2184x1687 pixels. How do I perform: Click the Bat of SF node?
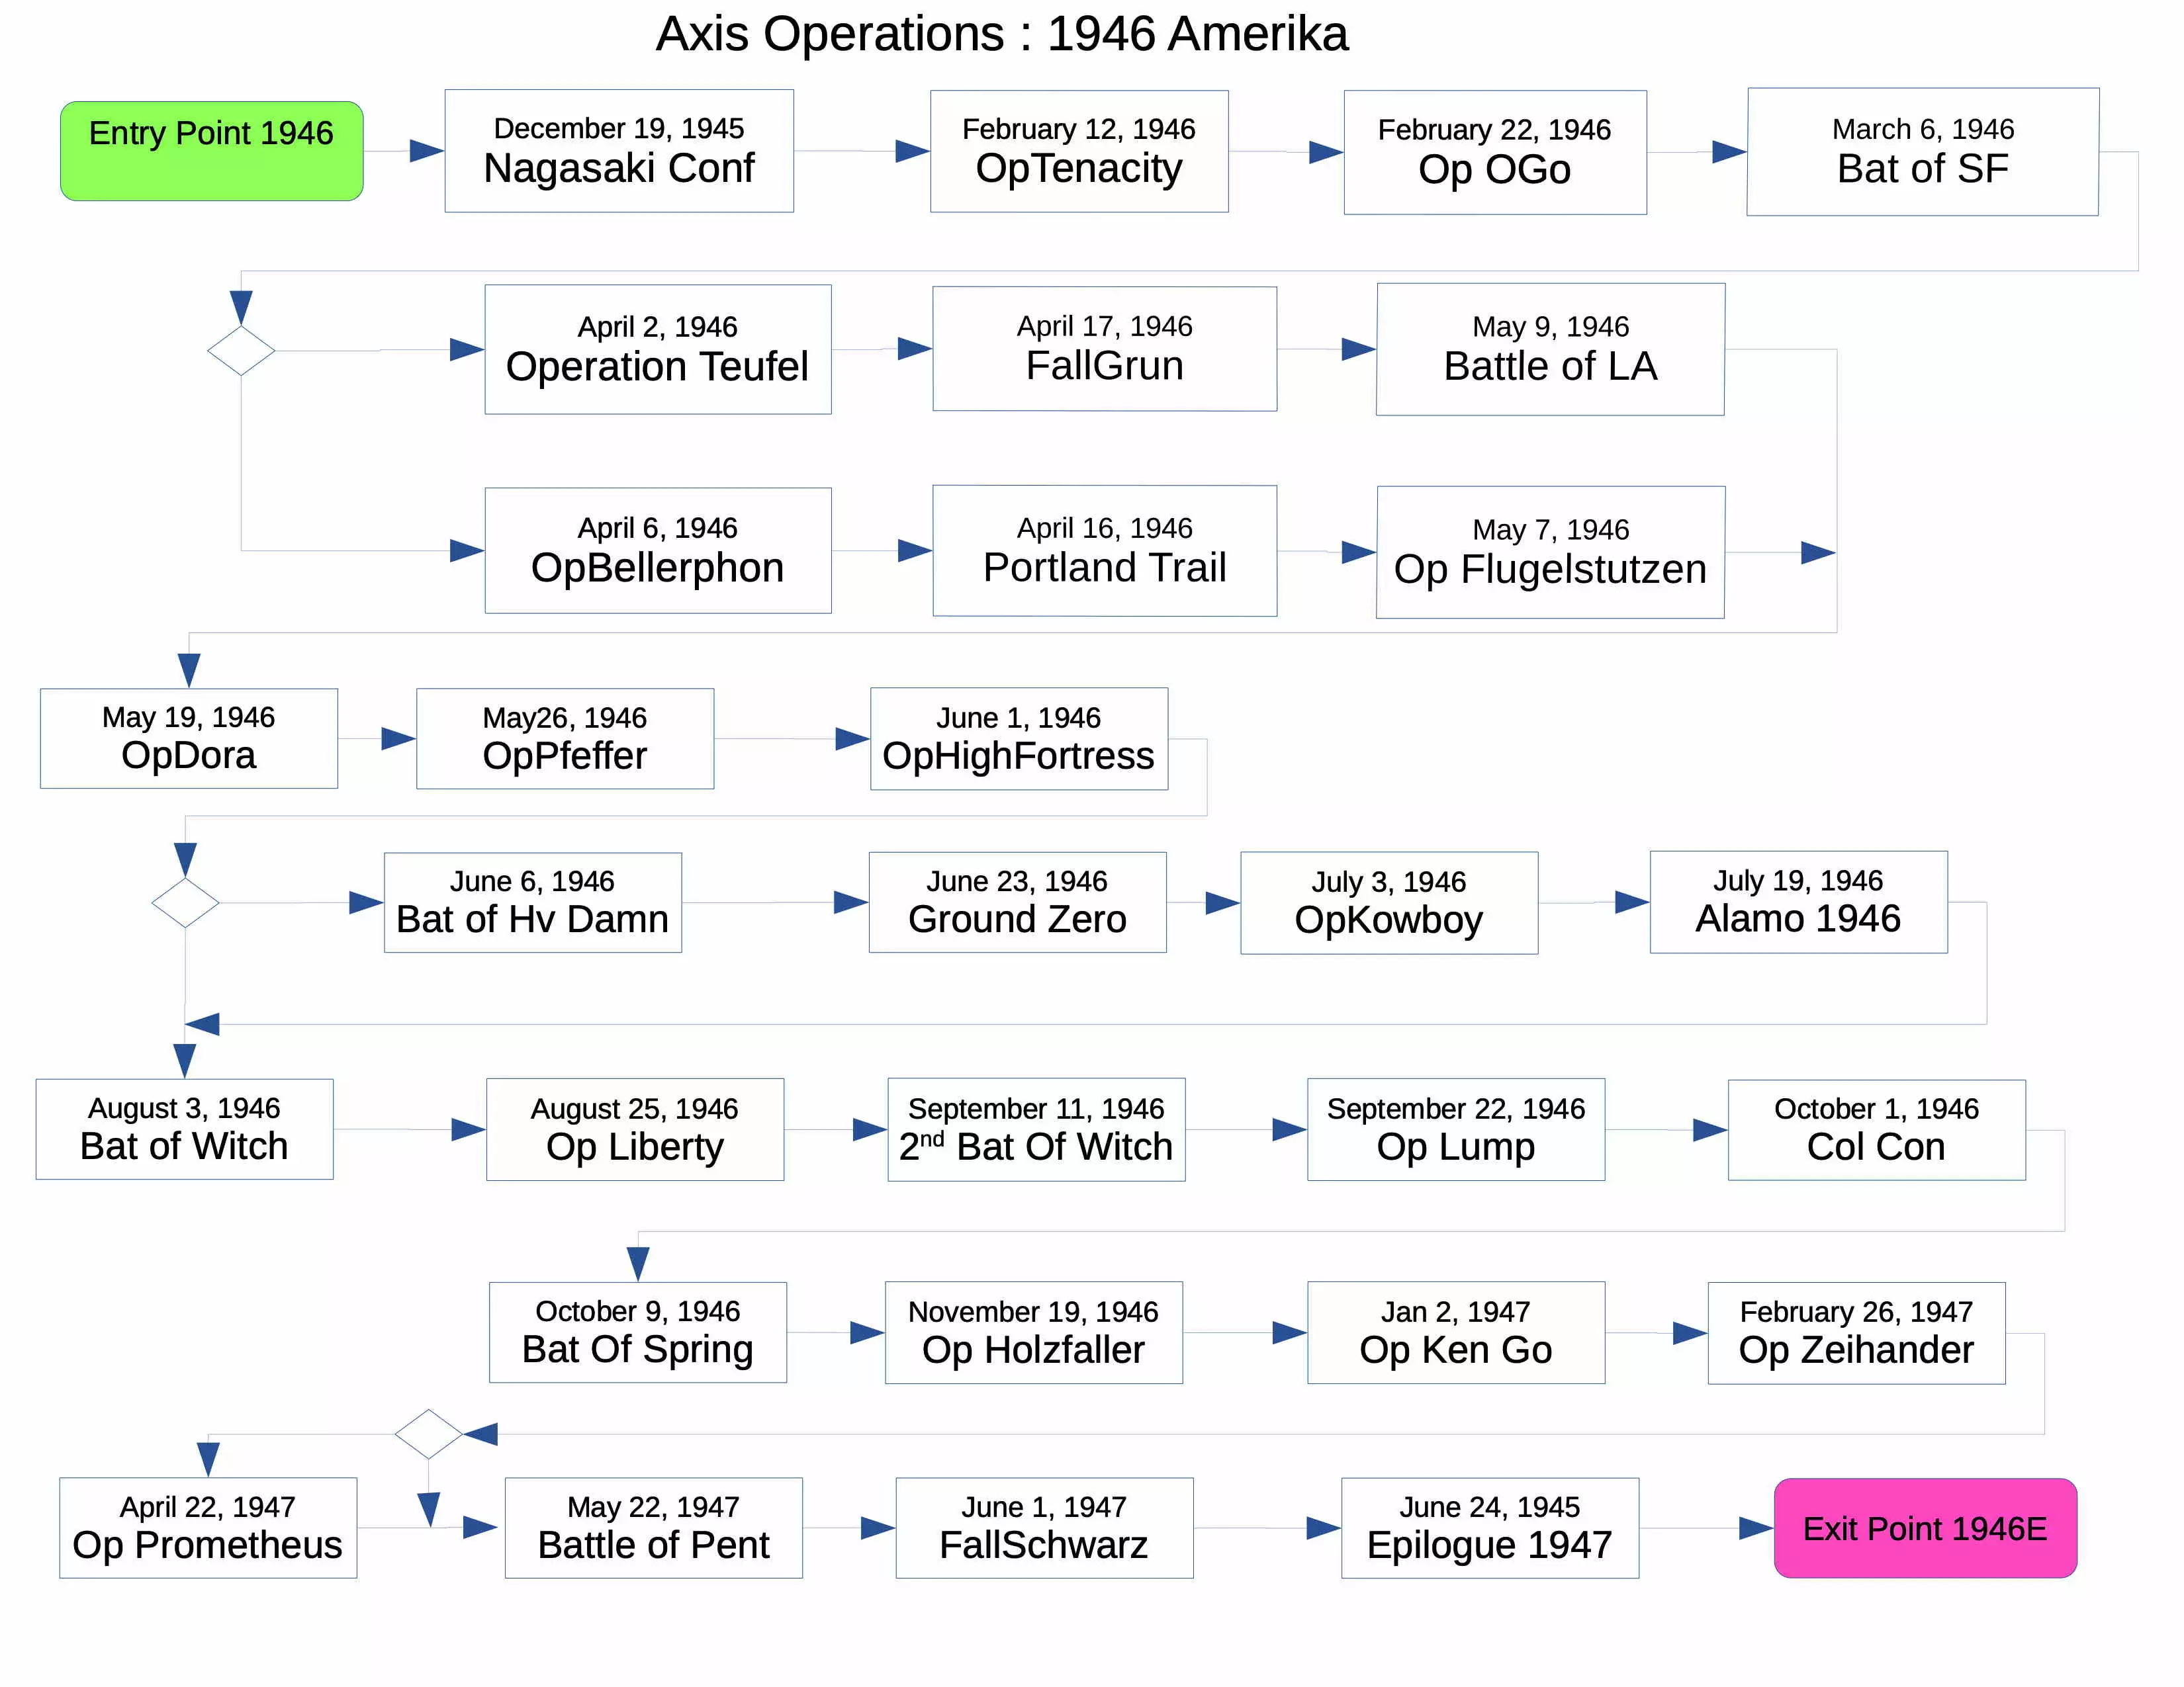click(x=1922, y=152)
